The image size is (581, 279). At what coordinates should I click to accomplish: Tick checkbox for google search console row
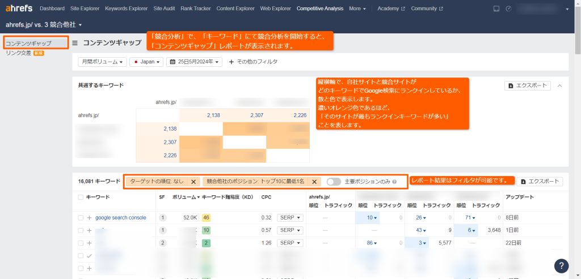(81, 218)
